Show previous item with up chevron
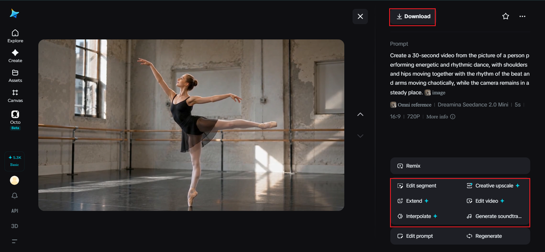Image resolution: width=545 pixels, height=252 pixels. (360, 115)
